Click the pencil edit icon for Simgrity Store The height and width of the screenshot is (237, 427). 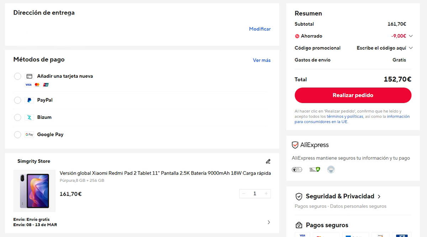[268, 161]
